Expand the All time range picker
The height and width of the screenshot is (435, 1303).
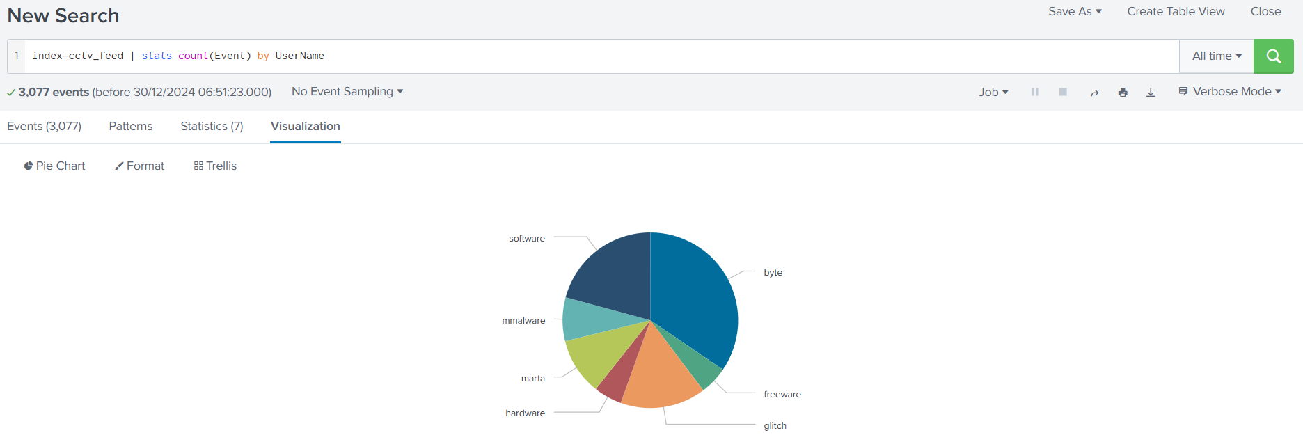(1216, 56)
